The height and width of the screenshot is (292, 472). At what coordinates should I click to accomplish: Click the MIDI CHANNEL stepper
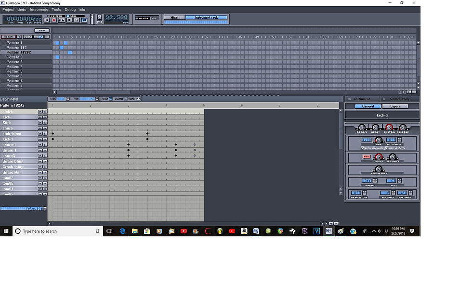[x=375, y=181]
